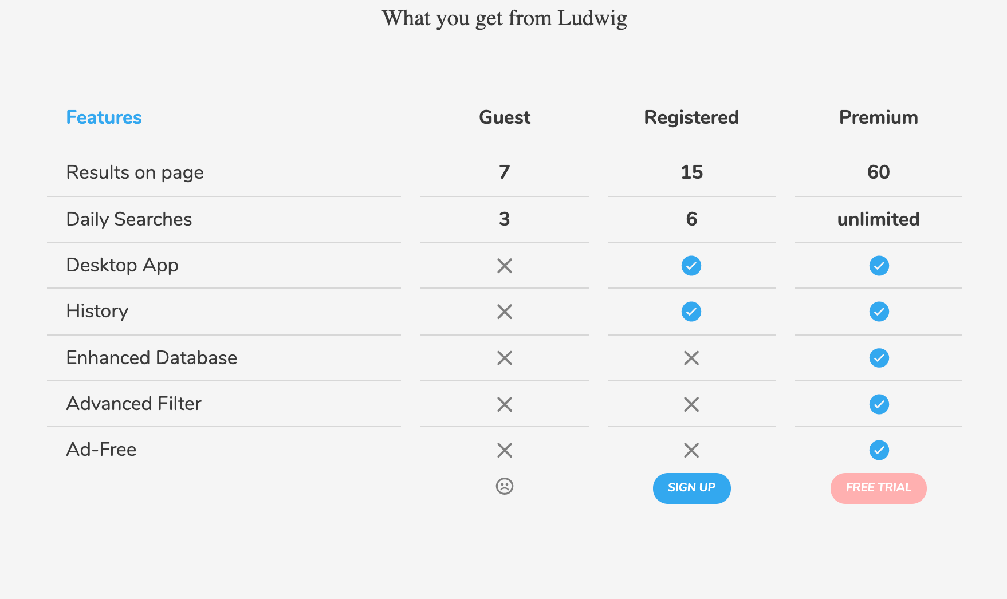Image resolution: width=1007 pixels, height=599 pixels.
Task: Start the FREE TRIAL button
Action: 879,488
